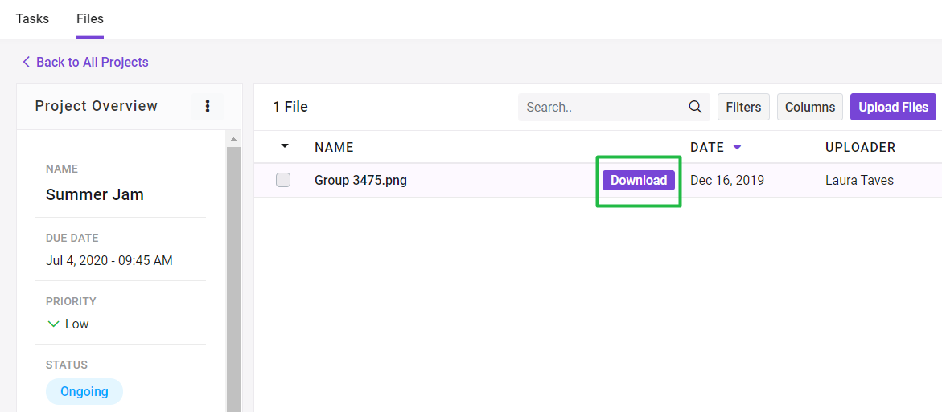
Task: Open the Project Overview three-dot menu
Action: click(x=208, y=106)
